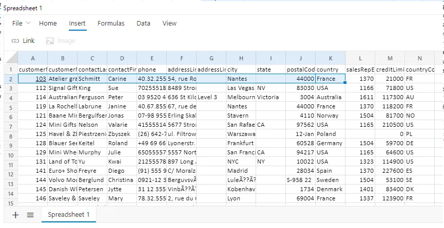Select the 'Poland' country cell
Viewport: 444px width, 228px height.
[330, 134]
